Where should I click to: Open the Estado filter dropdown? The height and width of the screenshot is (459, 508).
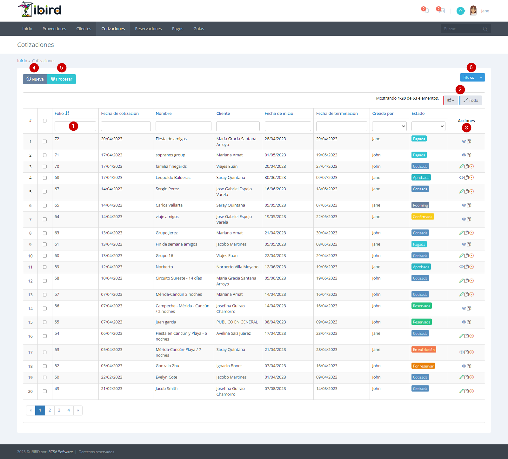coord(428,126)
